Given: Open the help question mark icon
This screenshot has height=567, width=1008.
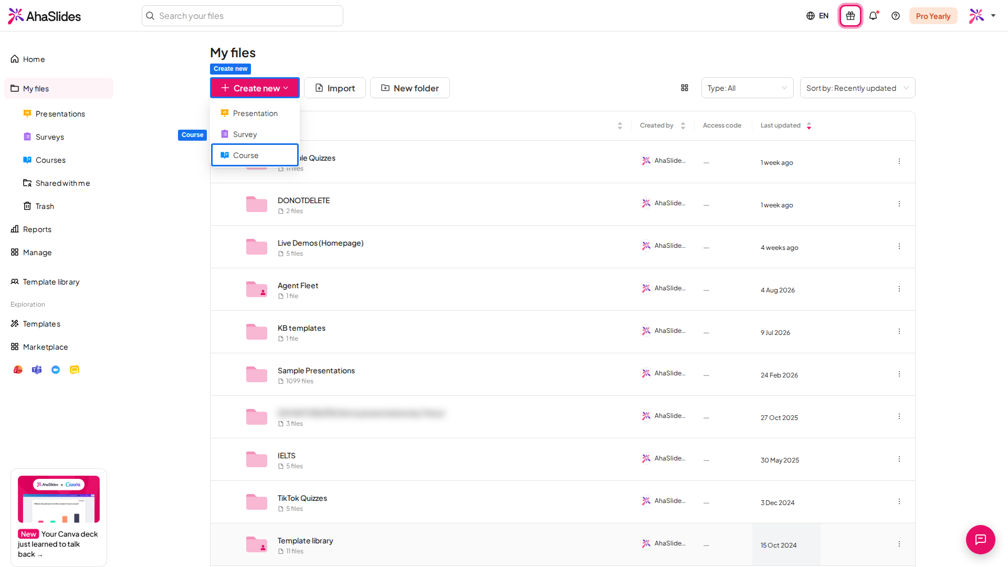Looking at the screenshot, I should tap(896, 16).
